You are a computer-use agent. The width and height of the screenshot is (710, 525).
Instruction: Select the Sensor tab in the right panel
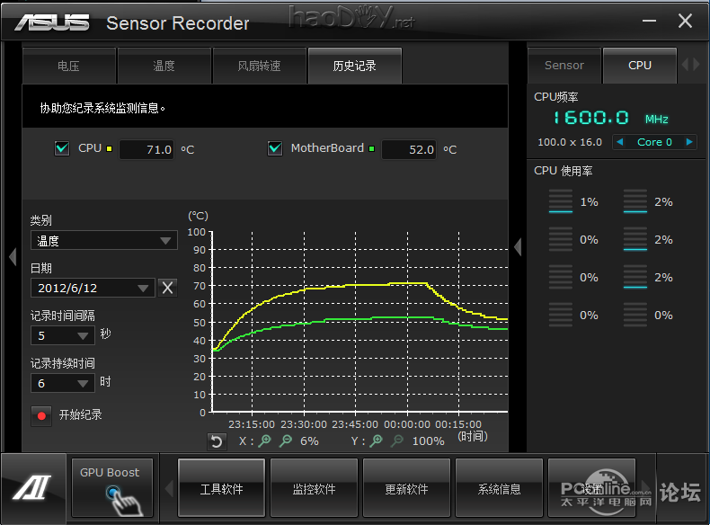tap(564, 66)
